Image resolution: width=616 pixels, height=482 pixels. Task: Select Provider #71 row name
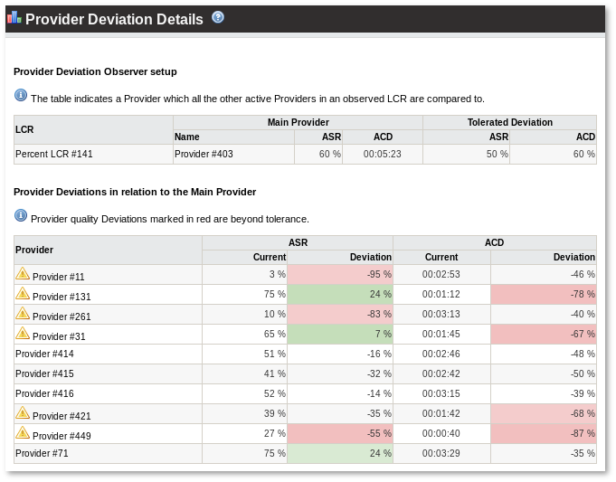(x=42, y=454)
